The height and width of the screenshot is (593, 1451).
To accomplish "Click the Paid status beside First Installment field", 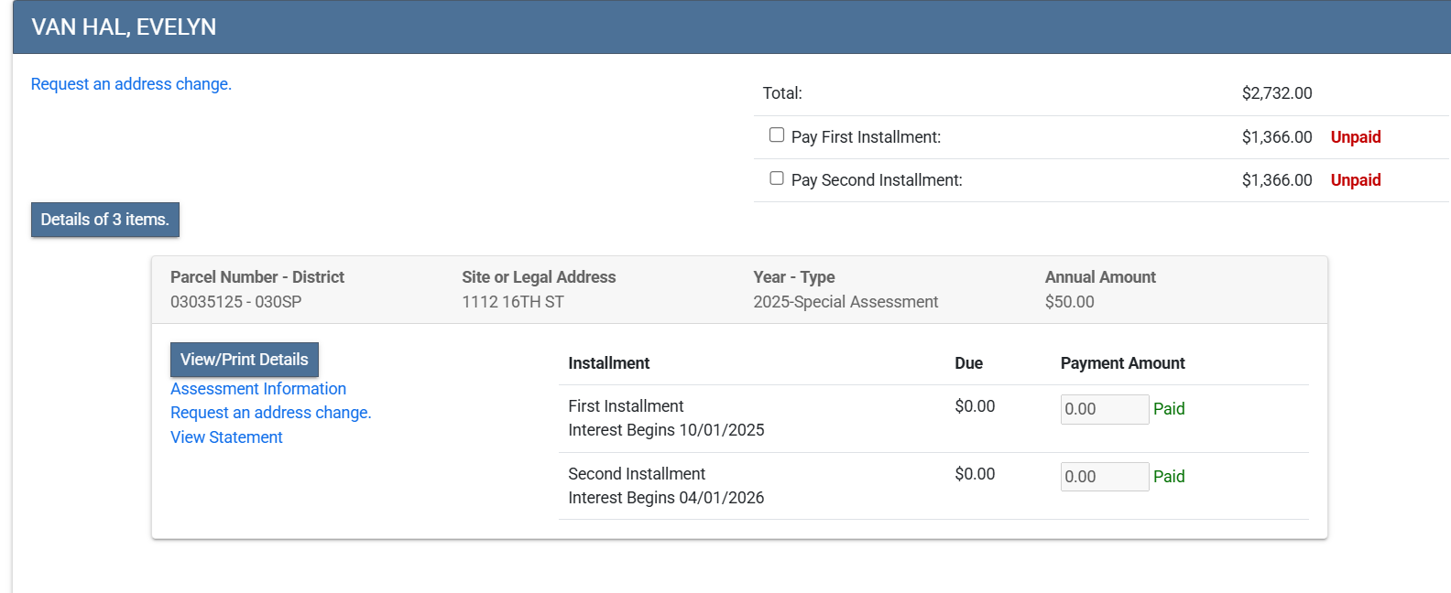I will 1169,409.
